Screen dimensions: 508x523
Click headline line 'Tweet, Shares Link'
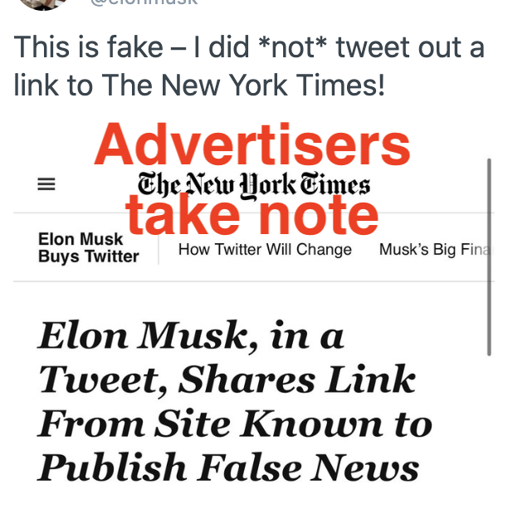click(x=226, y=380)
